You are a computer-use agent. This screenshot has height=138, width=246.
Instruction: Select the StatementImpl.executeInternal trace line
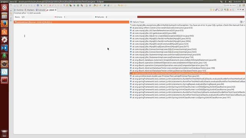click(x=165, y=54)
